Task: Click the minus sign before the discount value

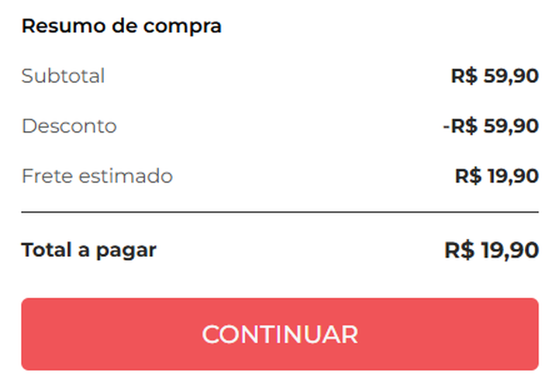Action: [446, 126]
